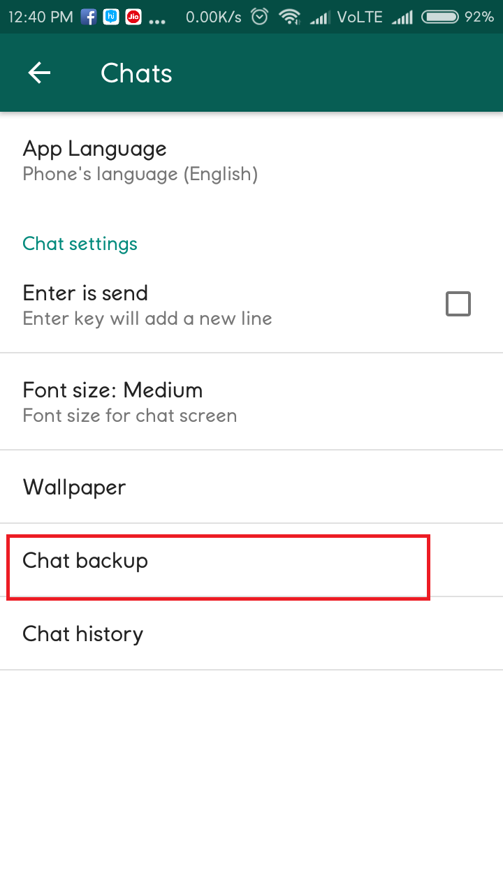Screen dimensions: 503x894
Task: Tap the notification overflow dots icon
Action: coord(158,20)
